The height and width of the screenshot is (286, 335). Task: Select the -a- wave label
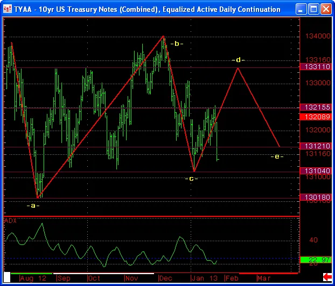click(33, 205)
